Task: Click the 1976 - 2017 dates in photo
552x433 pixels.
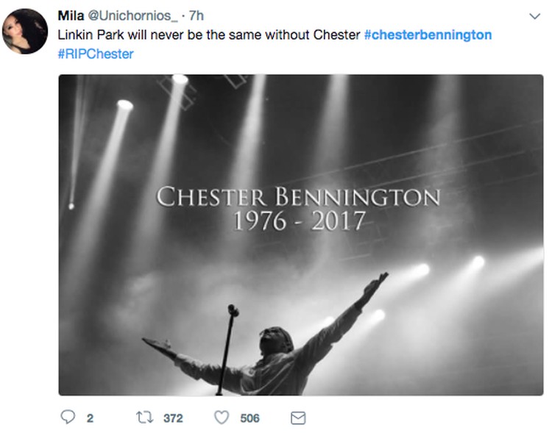Action: coord(299,221)
